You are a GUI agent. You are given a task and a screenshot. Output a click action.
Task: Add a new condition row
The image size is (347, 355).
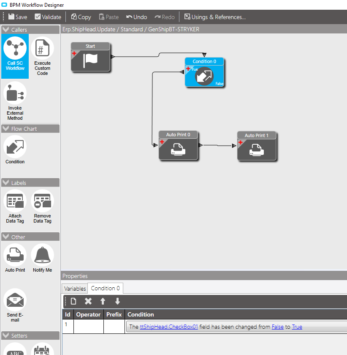pos(73,301)
